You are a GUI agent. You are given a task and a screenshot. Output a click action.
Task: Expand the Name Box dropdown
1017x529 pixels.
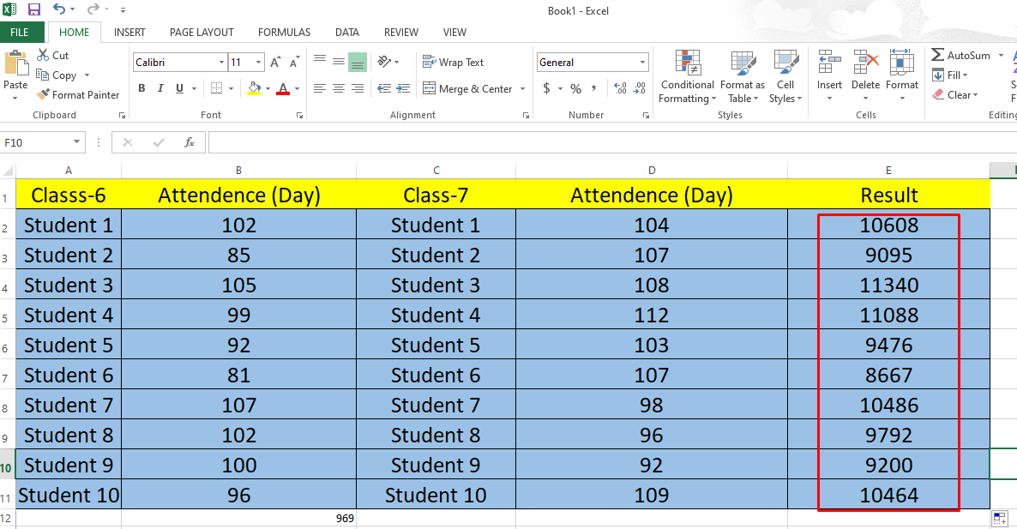[x=76, y=142]
